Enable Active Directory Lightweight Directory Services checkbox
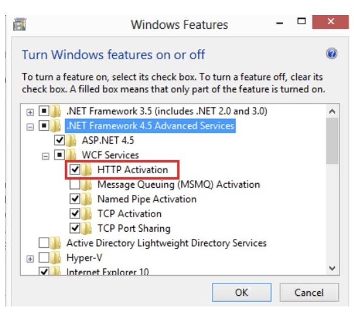The width and height of the screenshot is (354, 313). click(44, 243)
